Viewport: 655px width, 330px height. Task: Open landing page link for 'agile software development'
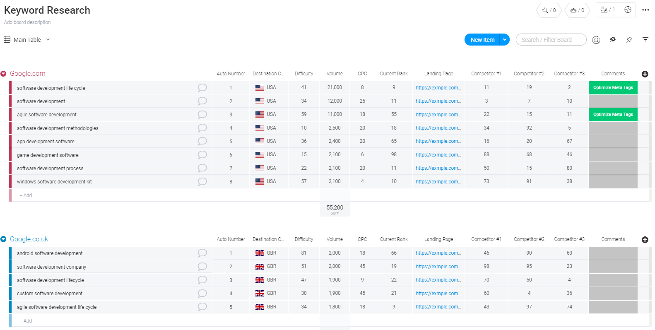pyautogui.click(x=438, y=115)
